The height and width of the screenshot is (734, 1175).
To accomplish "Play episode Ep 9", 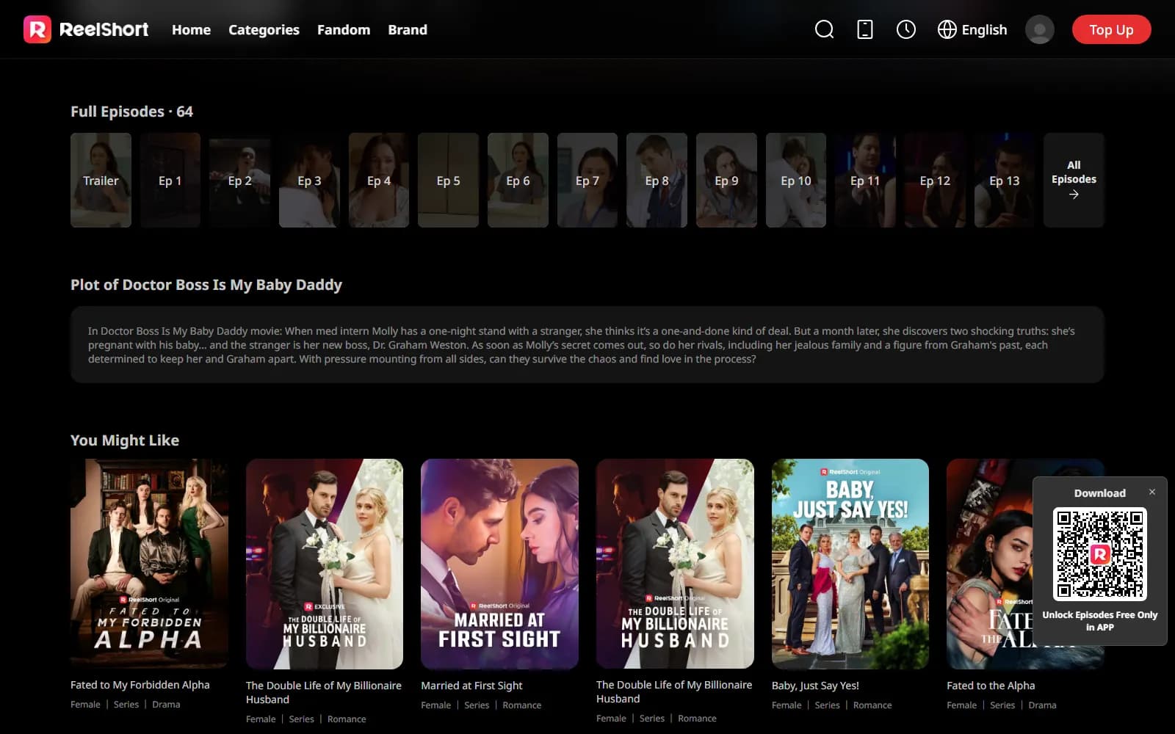I will (726, 180).
